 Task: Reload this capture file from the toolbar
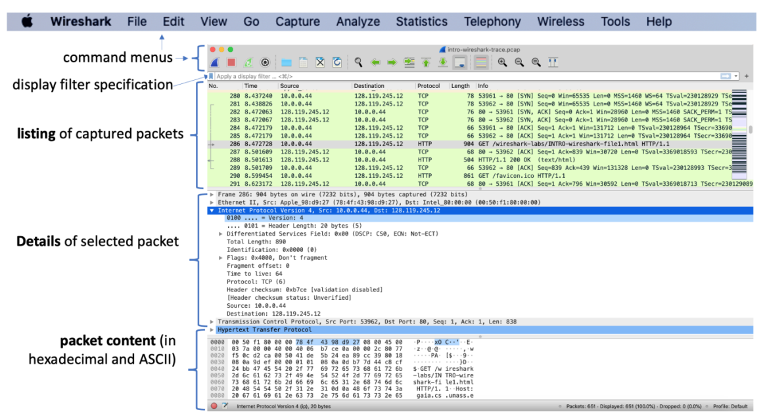(x=336, y=62)
